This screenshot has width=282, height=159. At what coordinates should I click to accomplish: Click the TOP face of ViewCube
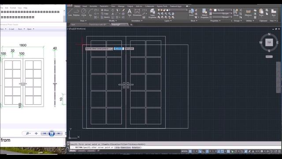[269, 42]
